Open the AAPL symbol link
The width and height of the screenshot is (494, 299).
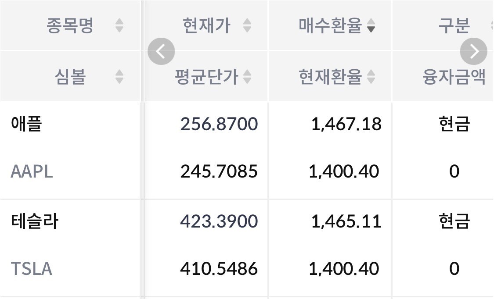pyautogui.click(x=32, y=171)
